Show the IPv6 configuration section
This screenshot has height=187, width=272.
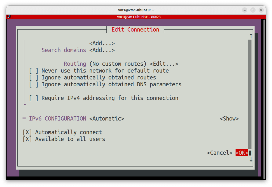229,119
